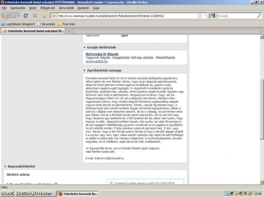Follow the Biztonsági őr Képzés ad link
The image size is (264, 197).
pos(102,54)
